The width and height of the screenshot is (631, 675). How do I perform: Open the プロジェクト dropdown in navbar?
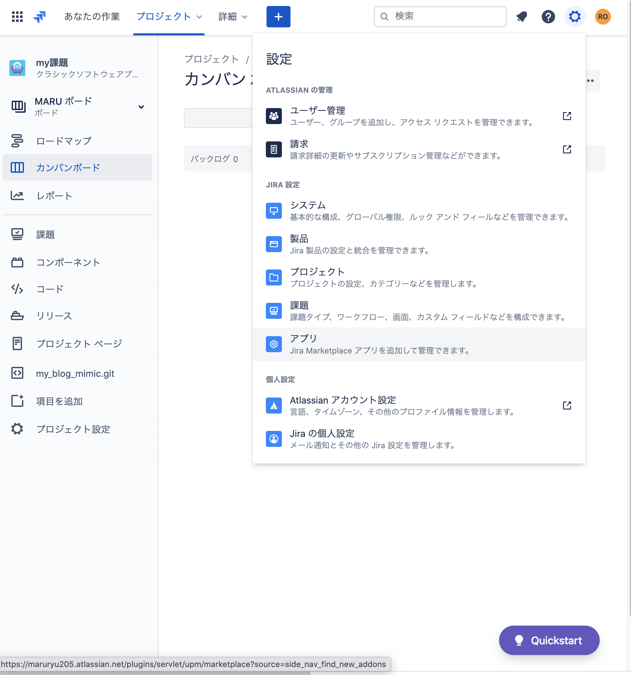click(169, 16)
